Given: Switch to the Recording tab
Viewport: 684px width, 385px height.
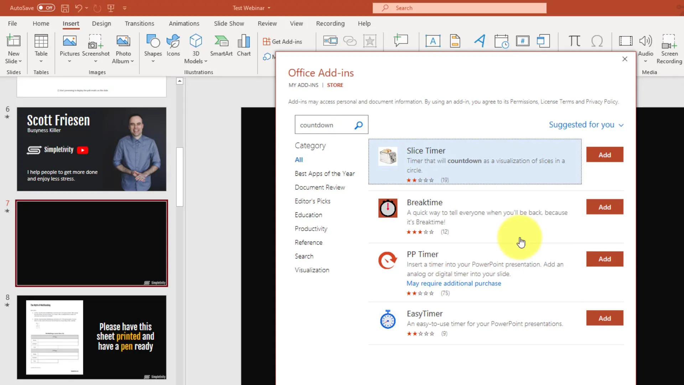Looking at the screenshot, I should tap(330, 24).
